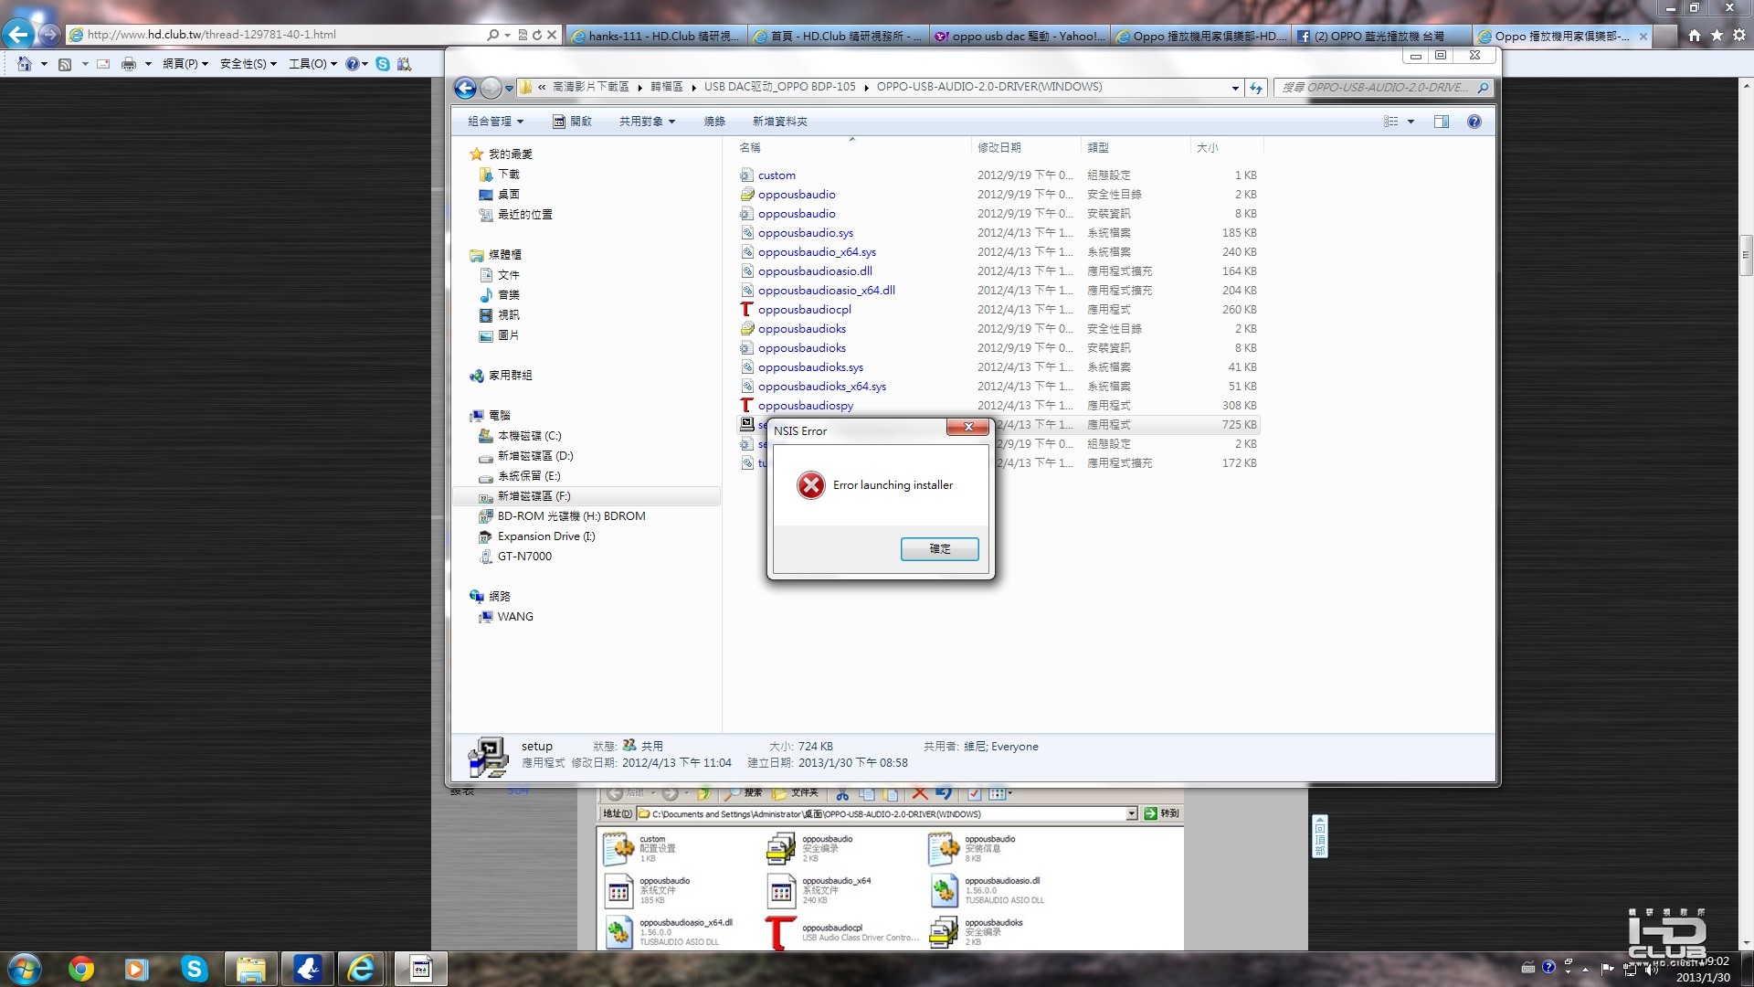Open the 共用對象 share-with dropdown
The height and width of the screenshot is (987, 1754).
[x=647, y=122]
